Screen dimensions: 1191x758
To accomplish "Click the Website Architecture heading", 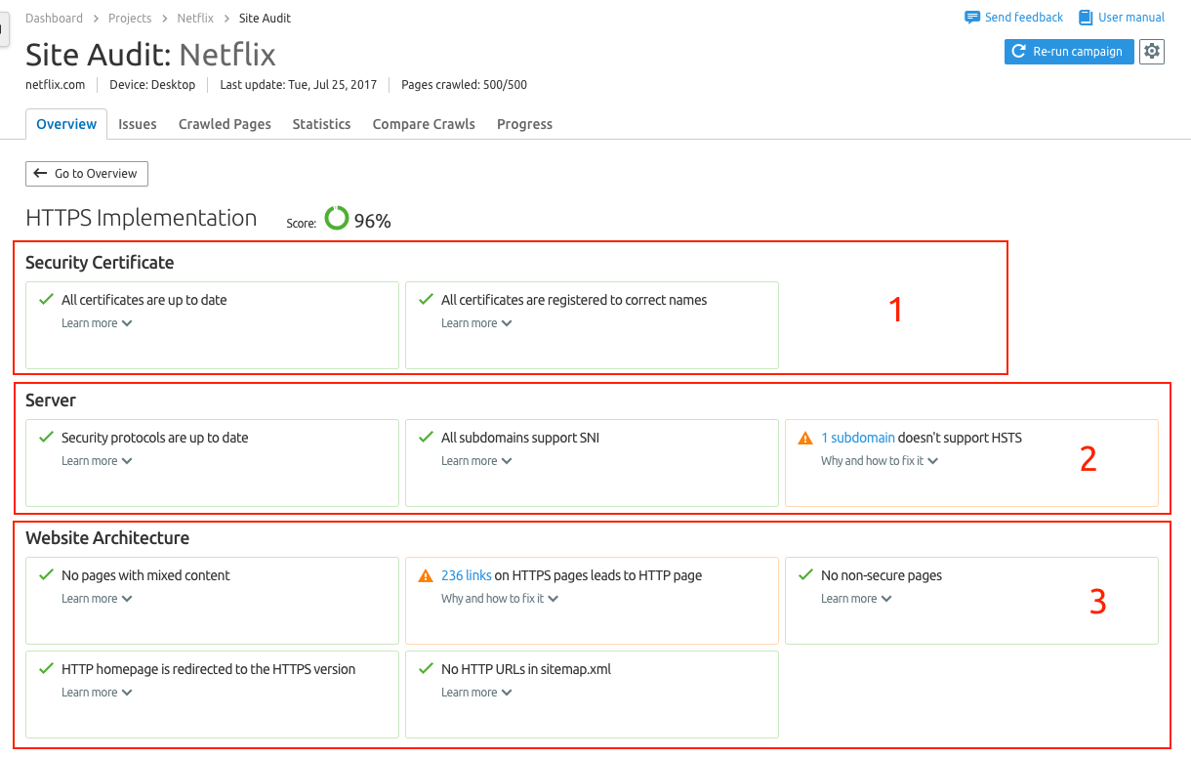I will click(107, 538).
